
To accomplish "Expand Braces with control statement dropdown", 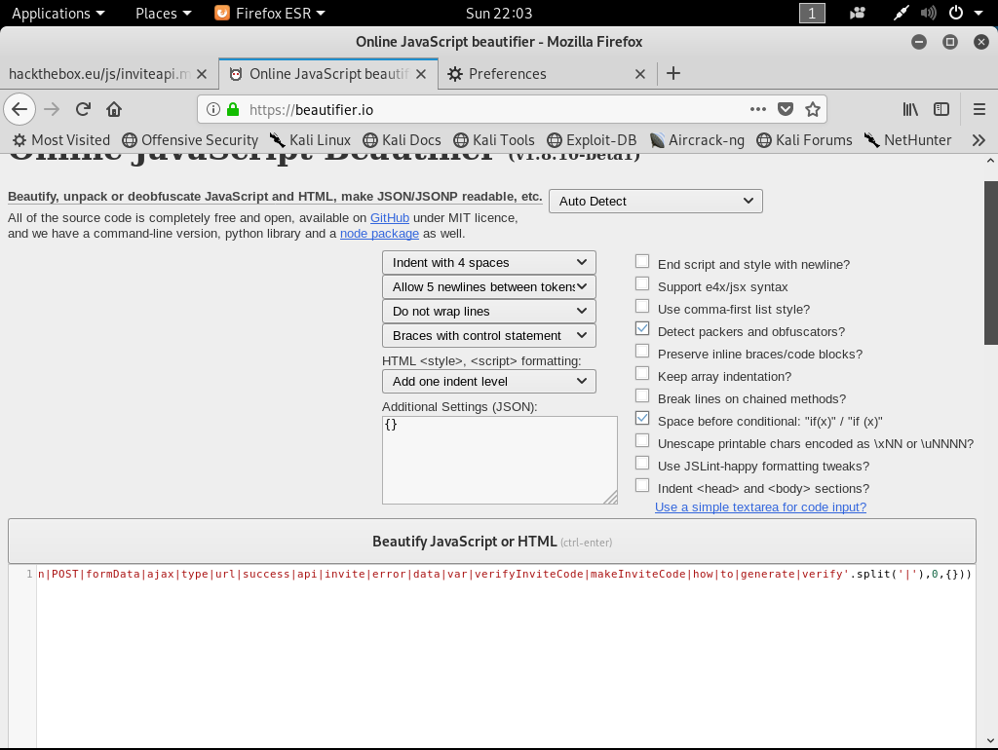I will click(x=488, y=336).
